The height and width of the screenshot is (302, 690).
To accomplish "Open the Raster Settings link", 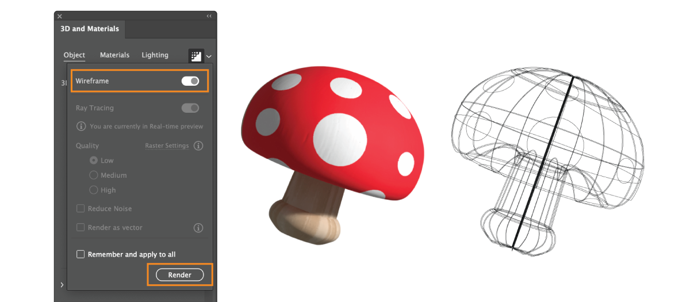I will pos(167,146).
